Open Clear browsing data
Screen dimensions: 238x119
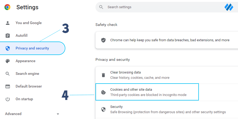pyautogui.click(x=167, y=75)
